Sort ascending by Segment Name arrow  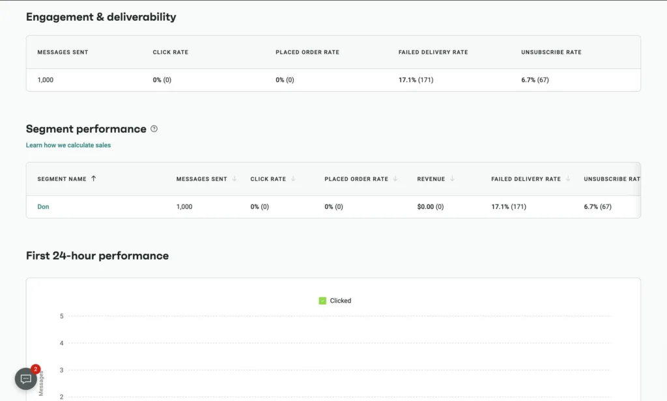[x=94, y=178]
